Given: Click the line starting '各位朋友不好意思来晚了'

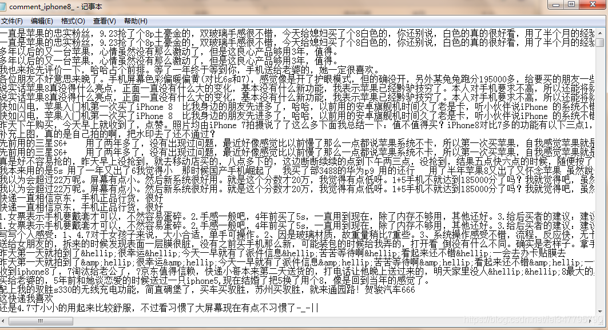Looking at the screenshot, I should (297, 79).
